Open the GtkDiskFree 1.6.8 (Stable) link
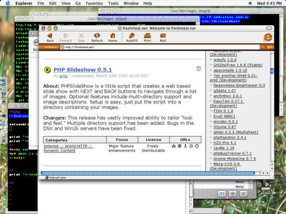Image resolution: width=286 pixels, height=214 pixels. pos(238,65)
